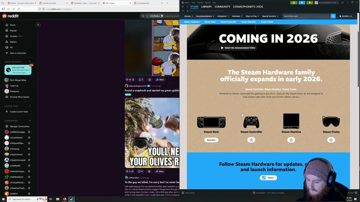Favorite r/AskReddit with star
The height and width of the screenshot is (202, 360).
[29, 166]
